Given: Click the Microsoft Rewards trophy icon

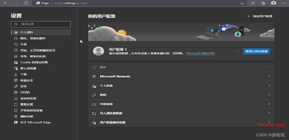Looking at the screenshot, I should 94,77.
